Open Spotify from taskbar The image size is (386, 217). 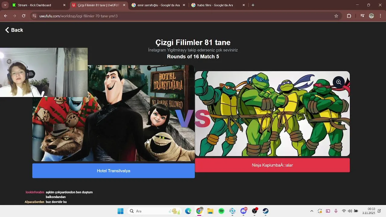click(x=221, y=211)
